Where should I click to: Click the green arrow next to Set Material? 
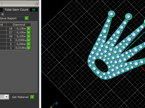point(32,97)
